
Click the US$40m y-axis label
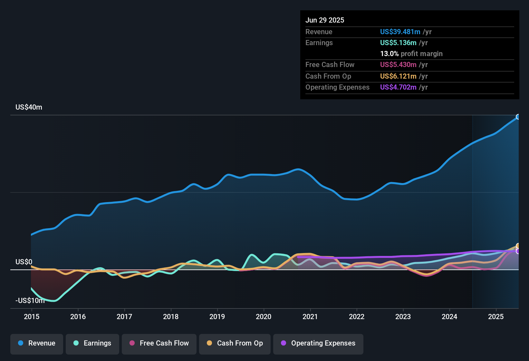tap(29, 107)
